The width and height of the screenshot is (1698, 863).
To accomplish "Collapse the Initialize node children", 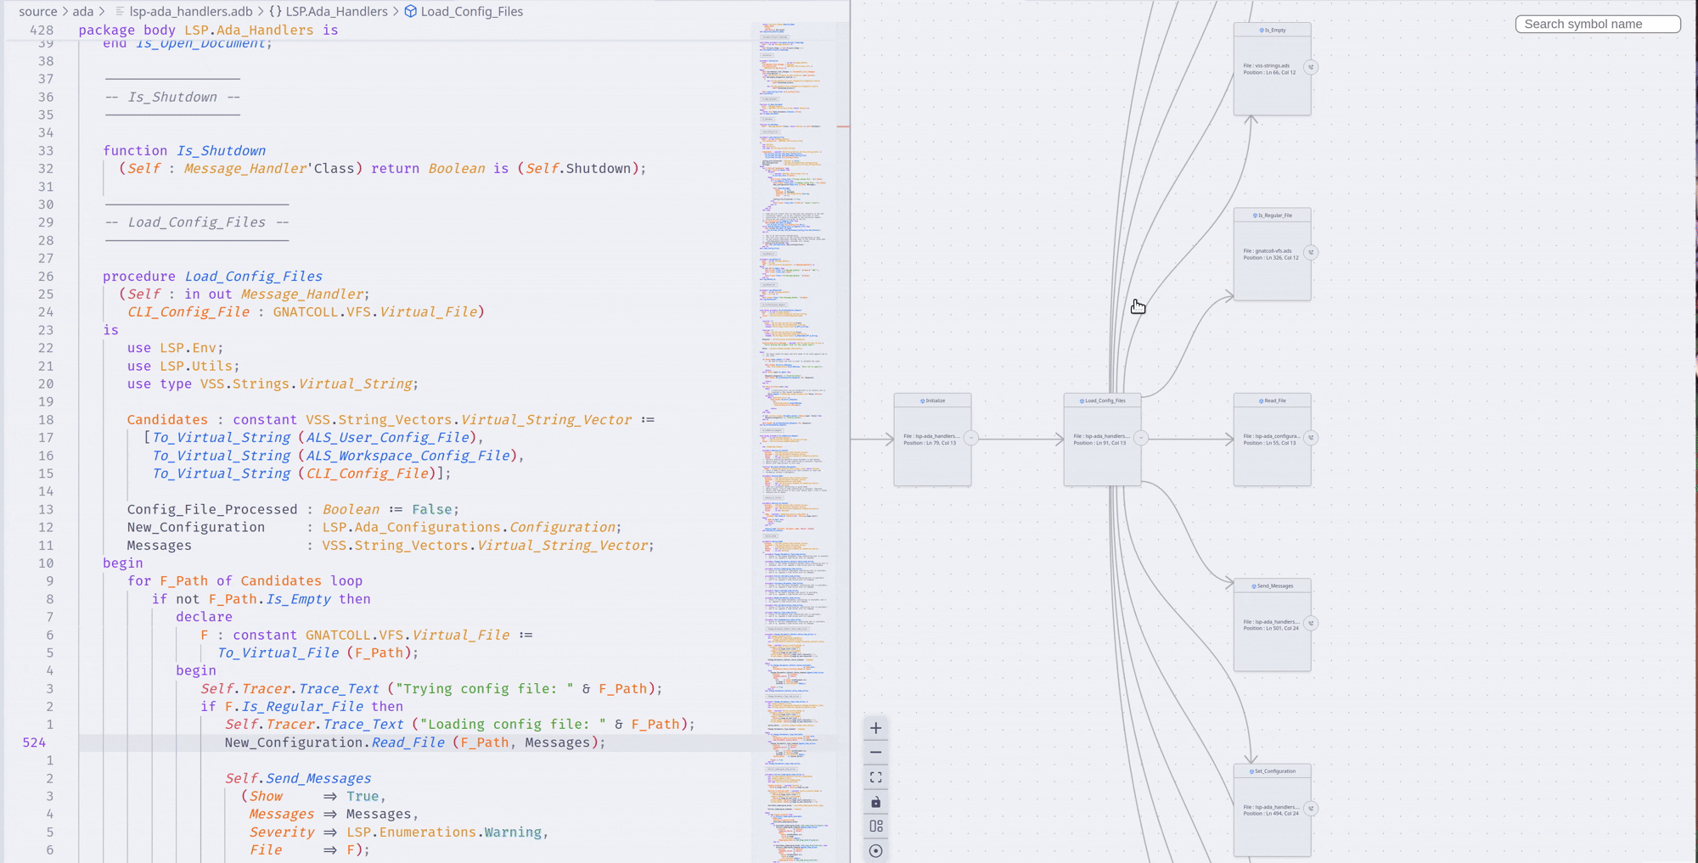I will [x=971, y=438].
